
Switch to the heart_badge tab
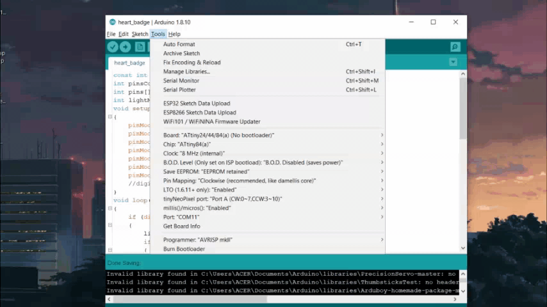(x=129, y=63)
